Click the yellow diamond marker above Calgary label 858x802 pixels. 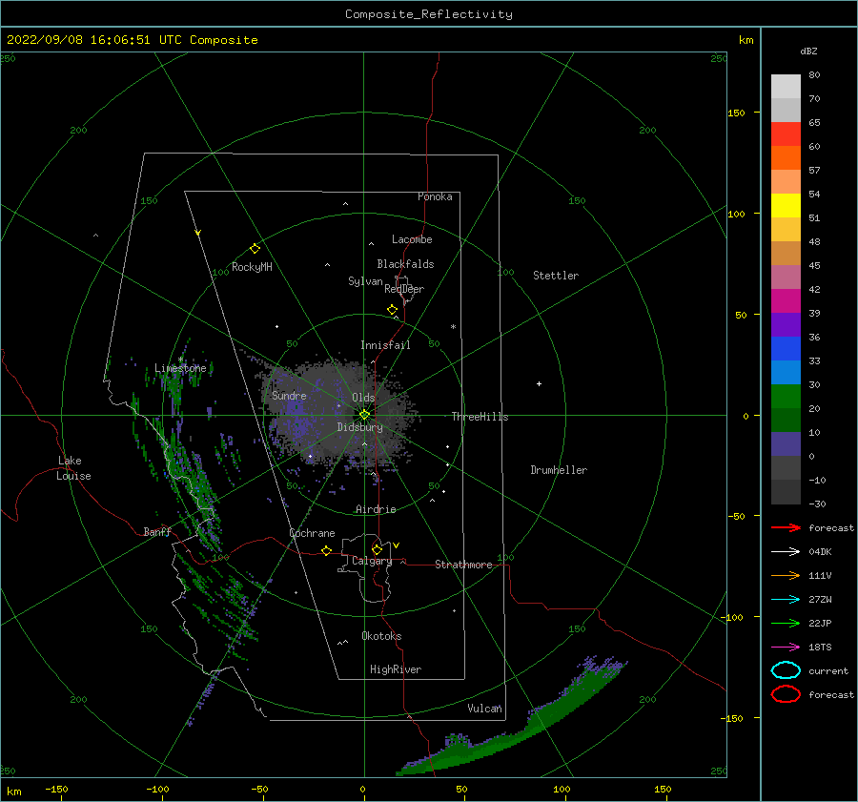pos(377,549)
